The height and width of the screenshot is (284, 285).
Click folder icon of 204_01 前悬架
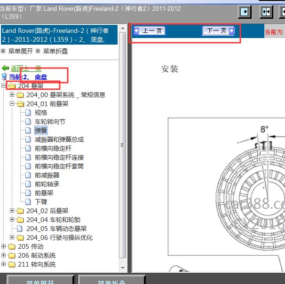point(20,104)
